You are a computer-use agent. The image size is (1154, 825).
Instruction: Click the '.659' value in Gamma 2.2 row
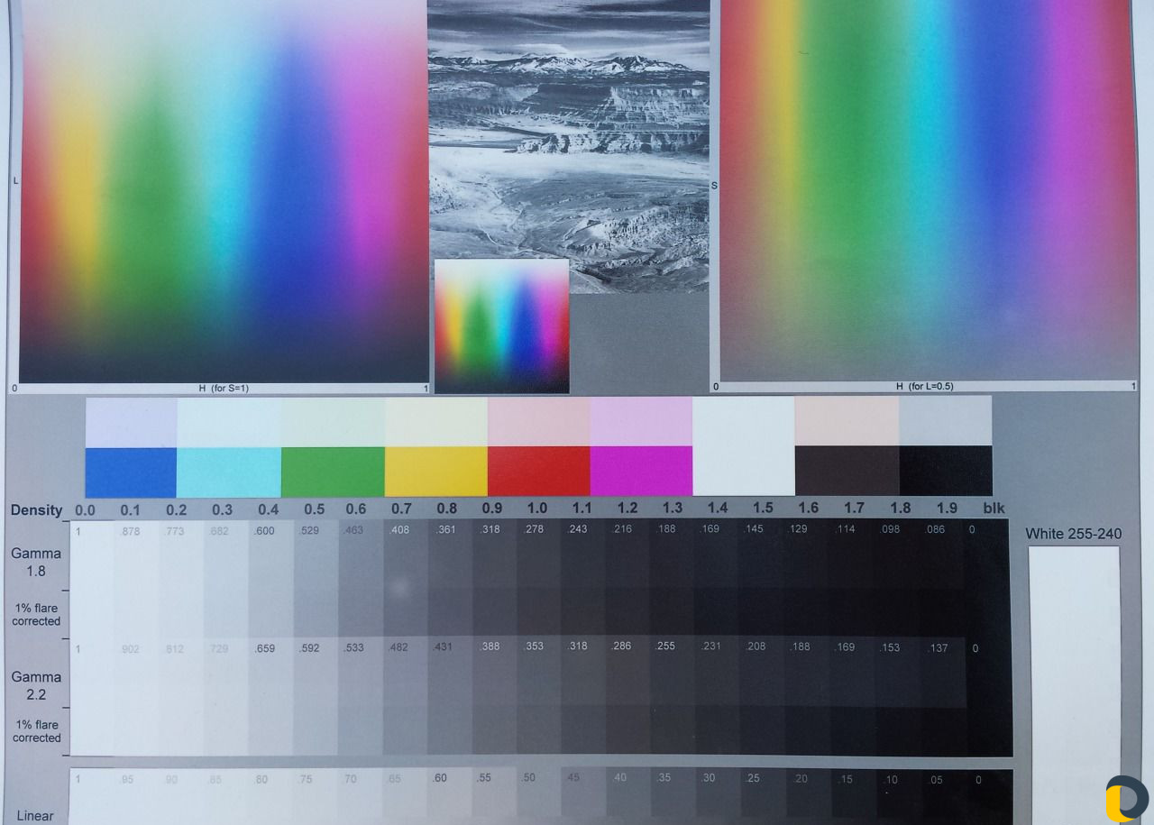(x=264, y=647)
